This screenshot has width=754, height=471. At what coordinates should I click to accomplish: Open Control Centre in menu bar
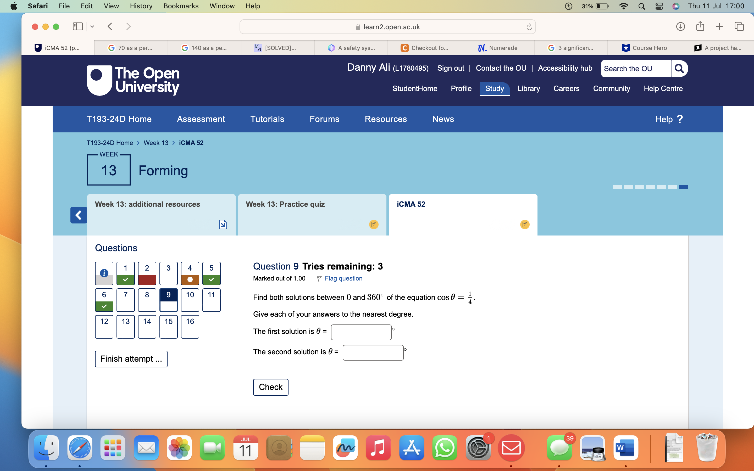[x=659, y=6]
